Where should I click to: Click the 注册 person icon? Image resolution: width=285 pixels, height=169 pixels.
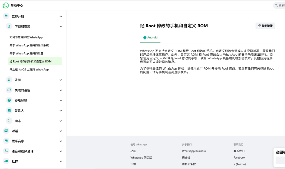point(9,80)
